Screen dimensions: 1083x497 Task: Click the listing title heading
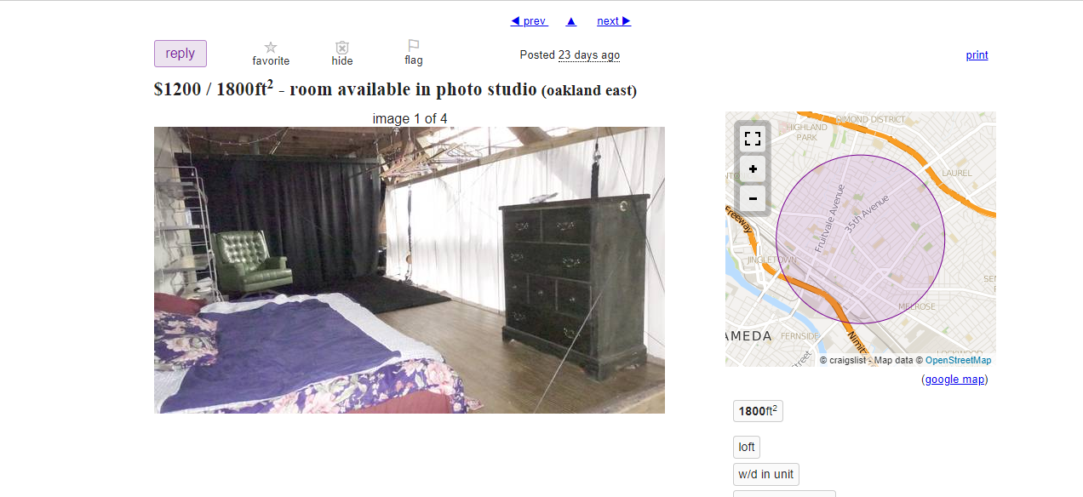395,89
